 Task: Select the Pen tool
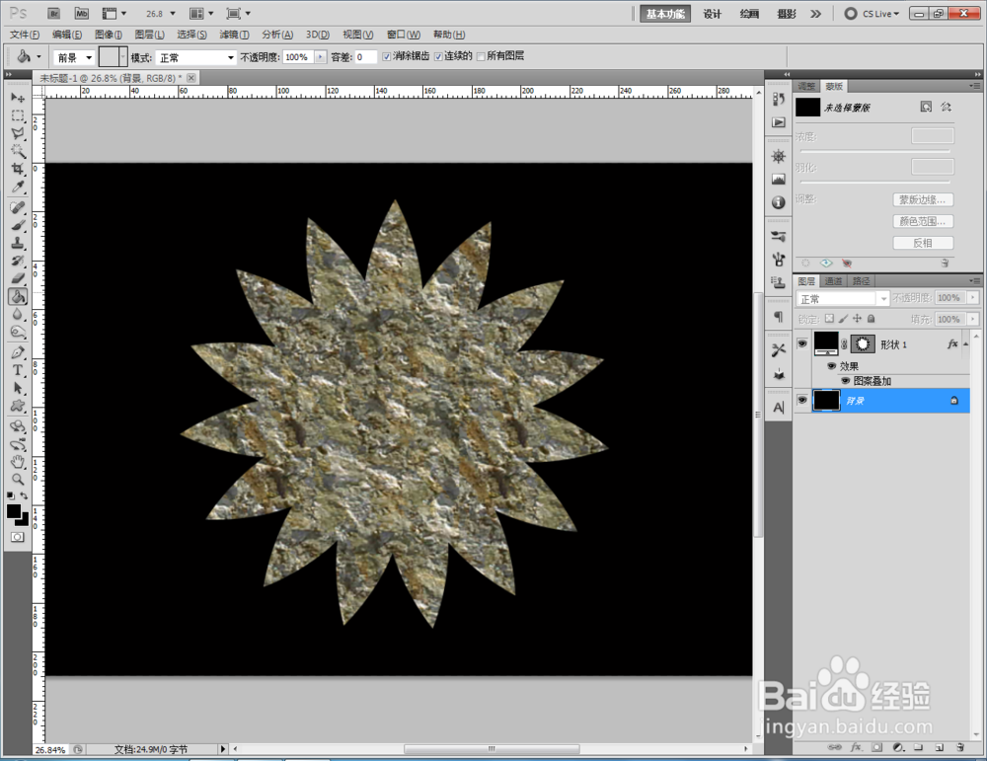(x=18, y=352)
